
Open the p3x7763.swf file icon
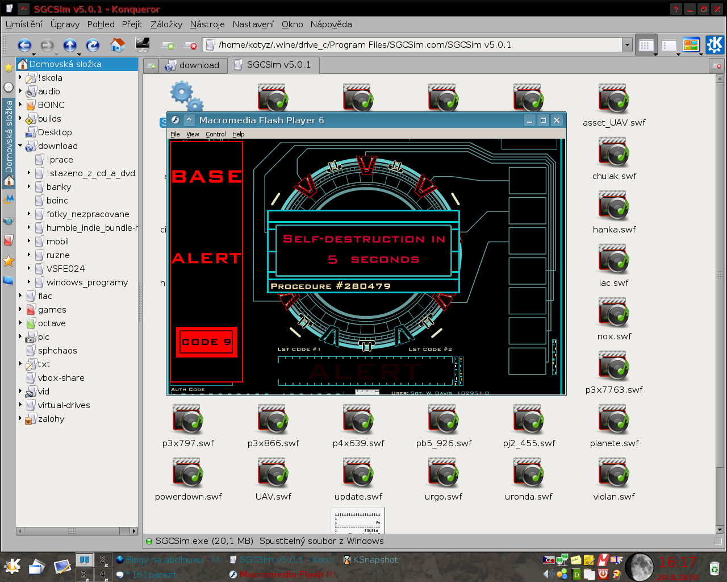tap(614, 367)
